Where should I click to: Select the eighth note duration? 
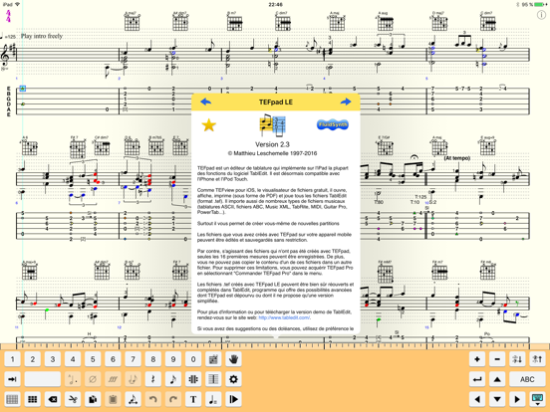click(x=173, y=379)
